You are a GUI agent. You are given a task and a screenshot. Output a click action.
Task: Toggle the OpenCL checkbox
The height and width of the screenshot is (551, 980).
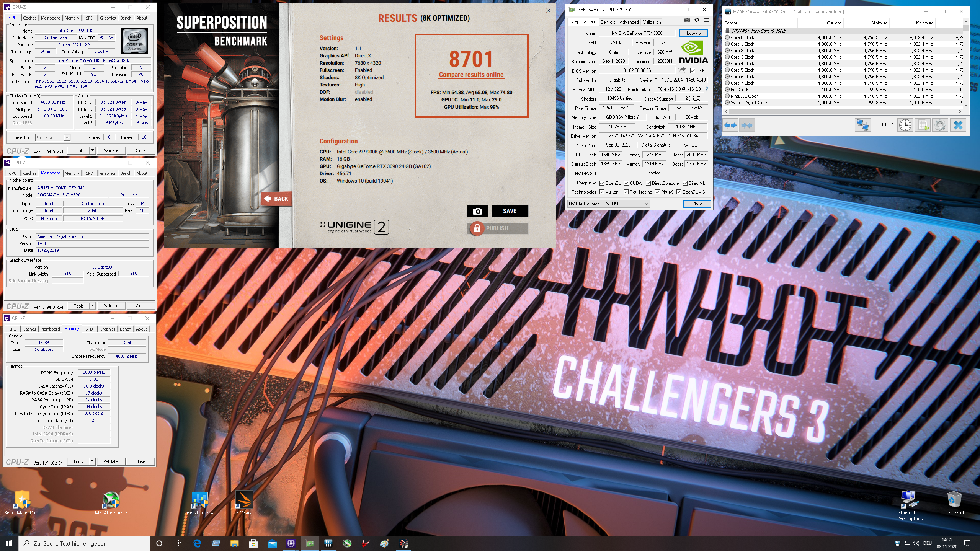(602, 183)
